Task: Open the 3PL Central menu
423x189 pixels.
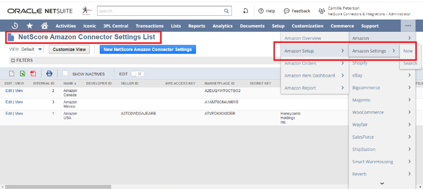Action: (116, 26)
